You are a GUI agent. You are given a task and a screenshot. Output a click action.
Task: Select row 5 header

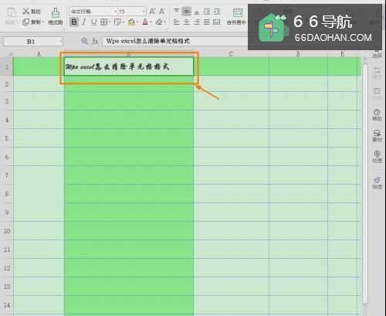tap(7, 138)
